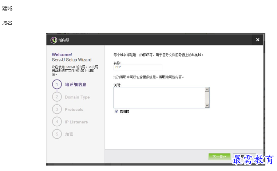
Task: Click the Serv-U Setup Wizard text
Action: click(x=72, y=60)
